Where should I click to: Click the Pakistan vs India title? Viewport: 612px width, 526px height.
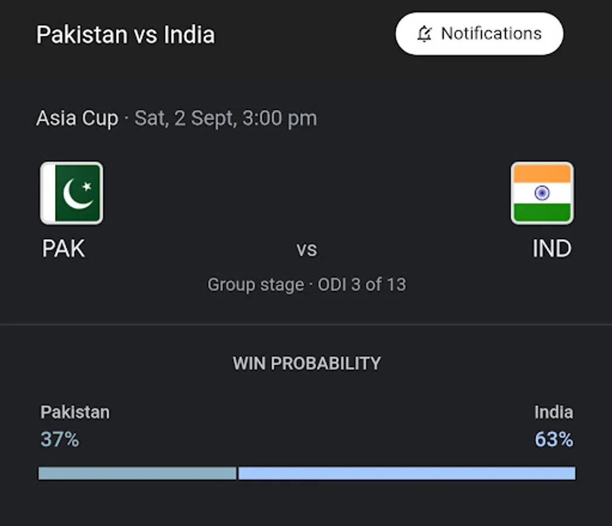pos(125,35)
